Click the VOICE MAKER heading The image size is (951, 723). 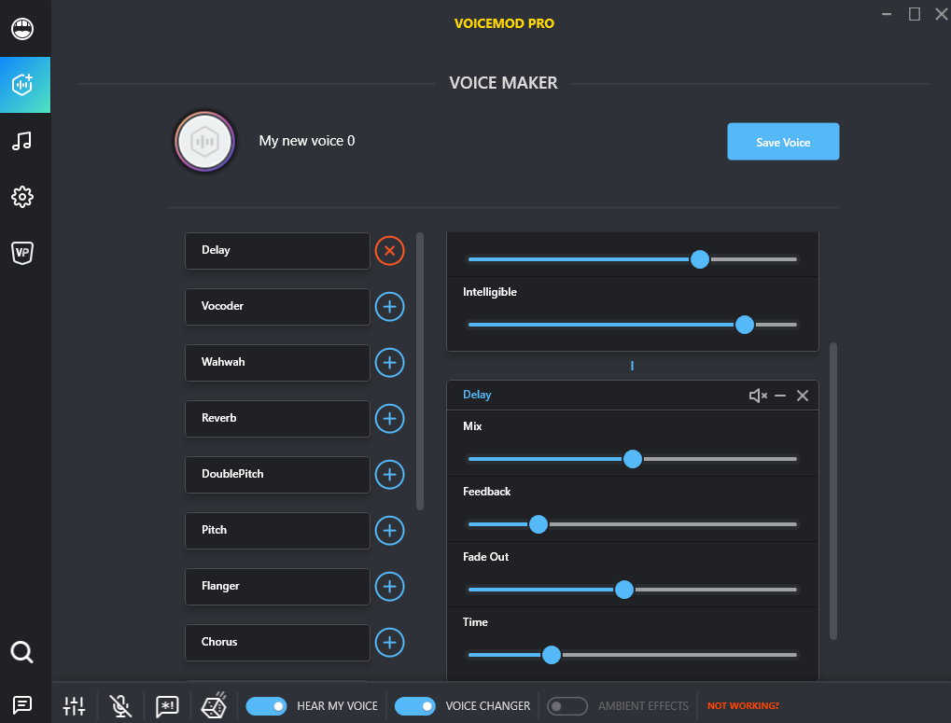tap(503, 83)
